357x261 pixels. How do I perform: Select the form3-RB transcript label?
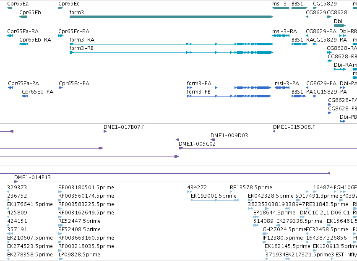[x=81, y=48]
